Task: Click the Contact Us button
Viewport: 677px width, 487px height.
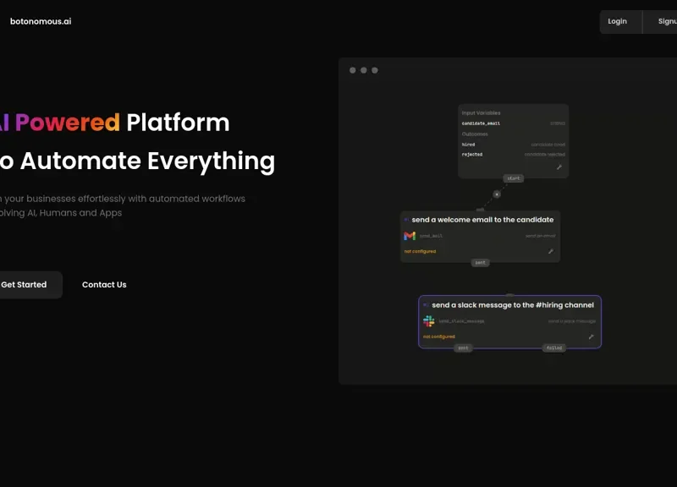Action: click(x=104, y=285)
